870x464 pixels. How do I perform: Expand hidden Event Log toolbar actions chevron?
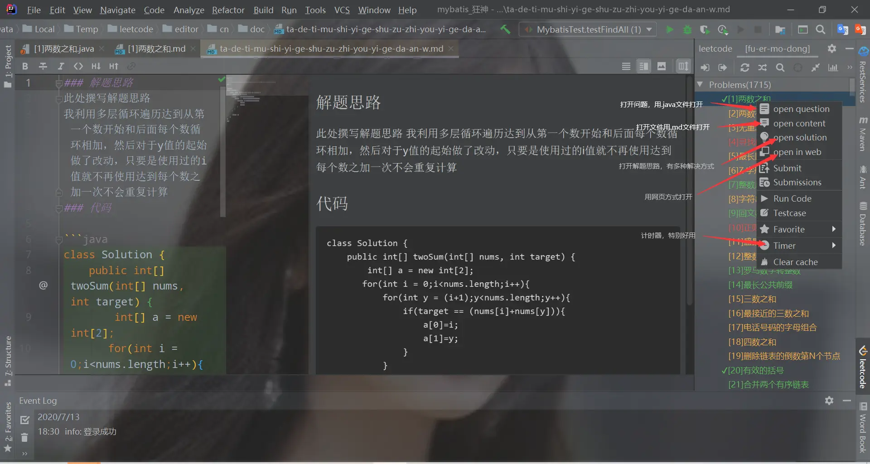(x=24, y=453)
